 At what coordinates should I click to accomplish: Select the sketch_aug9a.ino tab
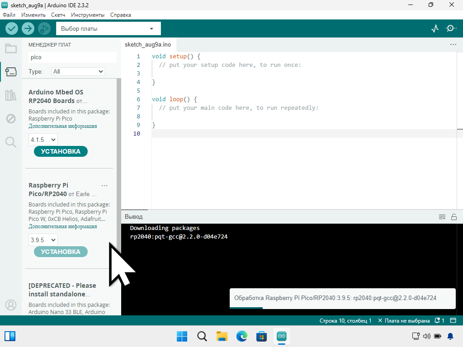[148, 45]
